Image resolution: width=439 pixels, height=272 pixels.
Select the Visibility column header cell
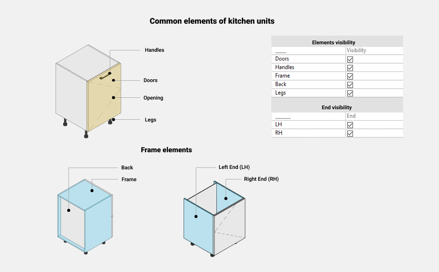356,50
